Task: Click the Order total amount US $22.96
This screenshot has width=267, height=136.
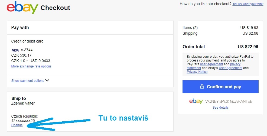Action: tap(248, 47)
